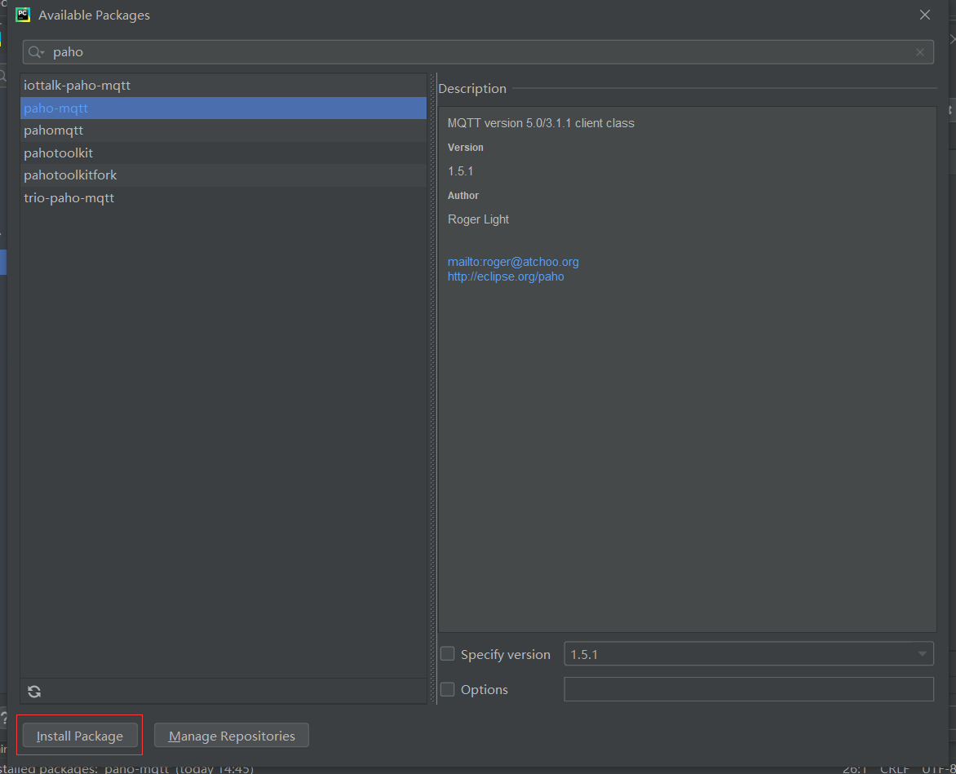Open Manage Repositories
Image resolution: width=956 pixels, height=774 pixels.
232,736
